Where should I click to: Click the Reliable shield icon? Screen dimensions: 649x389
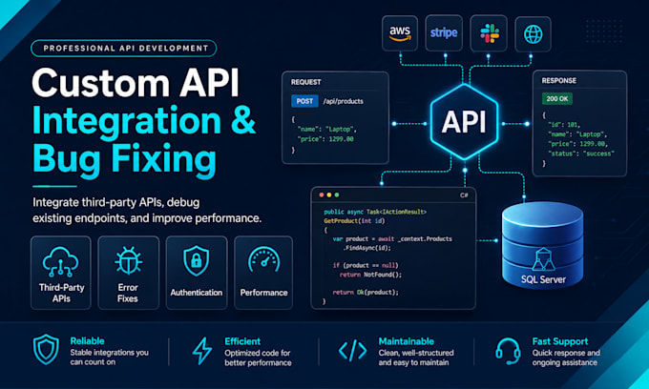[46, 349]
